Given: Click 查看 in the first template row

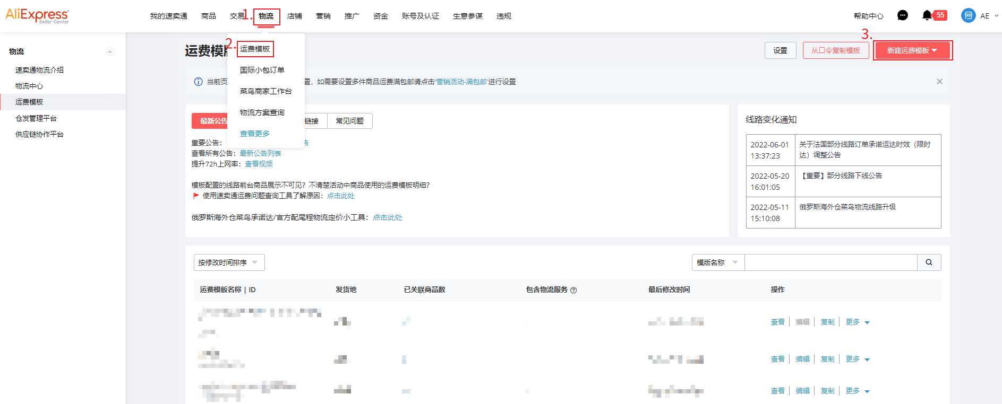Looking at the screenshot, I should [x=778, y=322].
